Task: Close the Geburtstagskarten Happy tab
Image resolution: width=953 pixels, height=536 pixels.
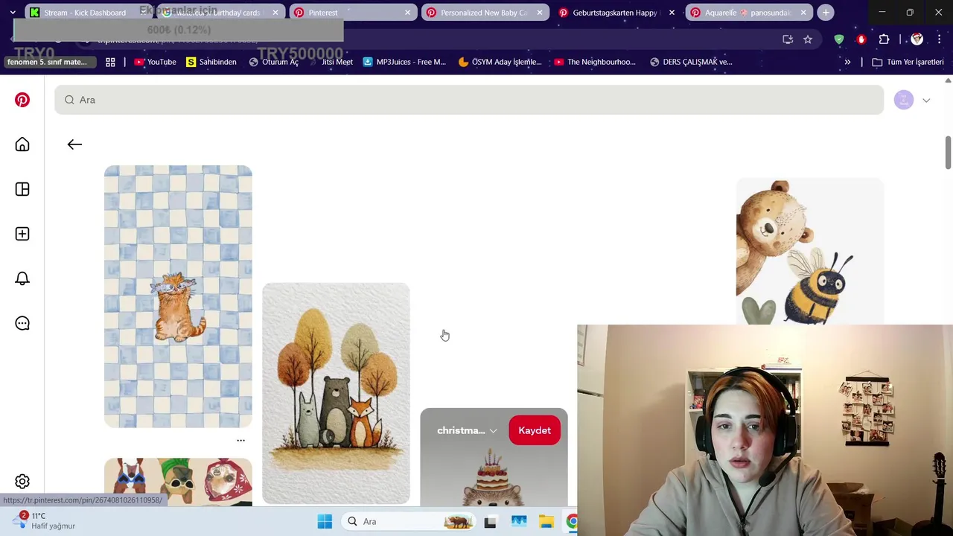Action: pos(672,13)
